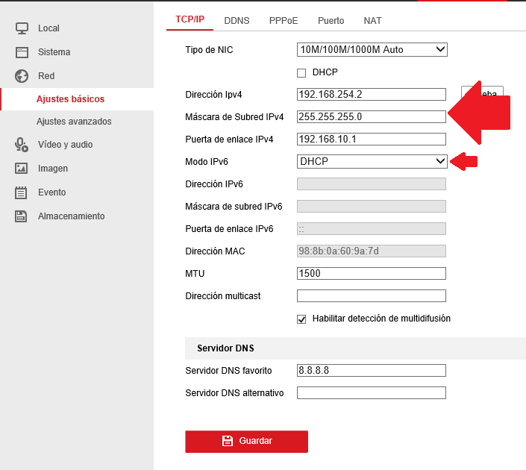Select the Evento notepad icon
Image resolution: width=526 pixels, height=470 pixels.
[x=21, y=192]
